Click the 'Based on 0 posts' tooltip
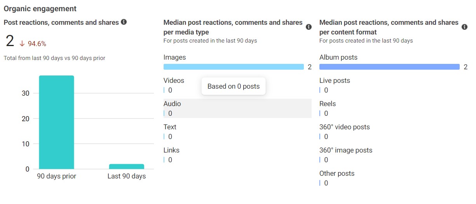 pos(233,86)
